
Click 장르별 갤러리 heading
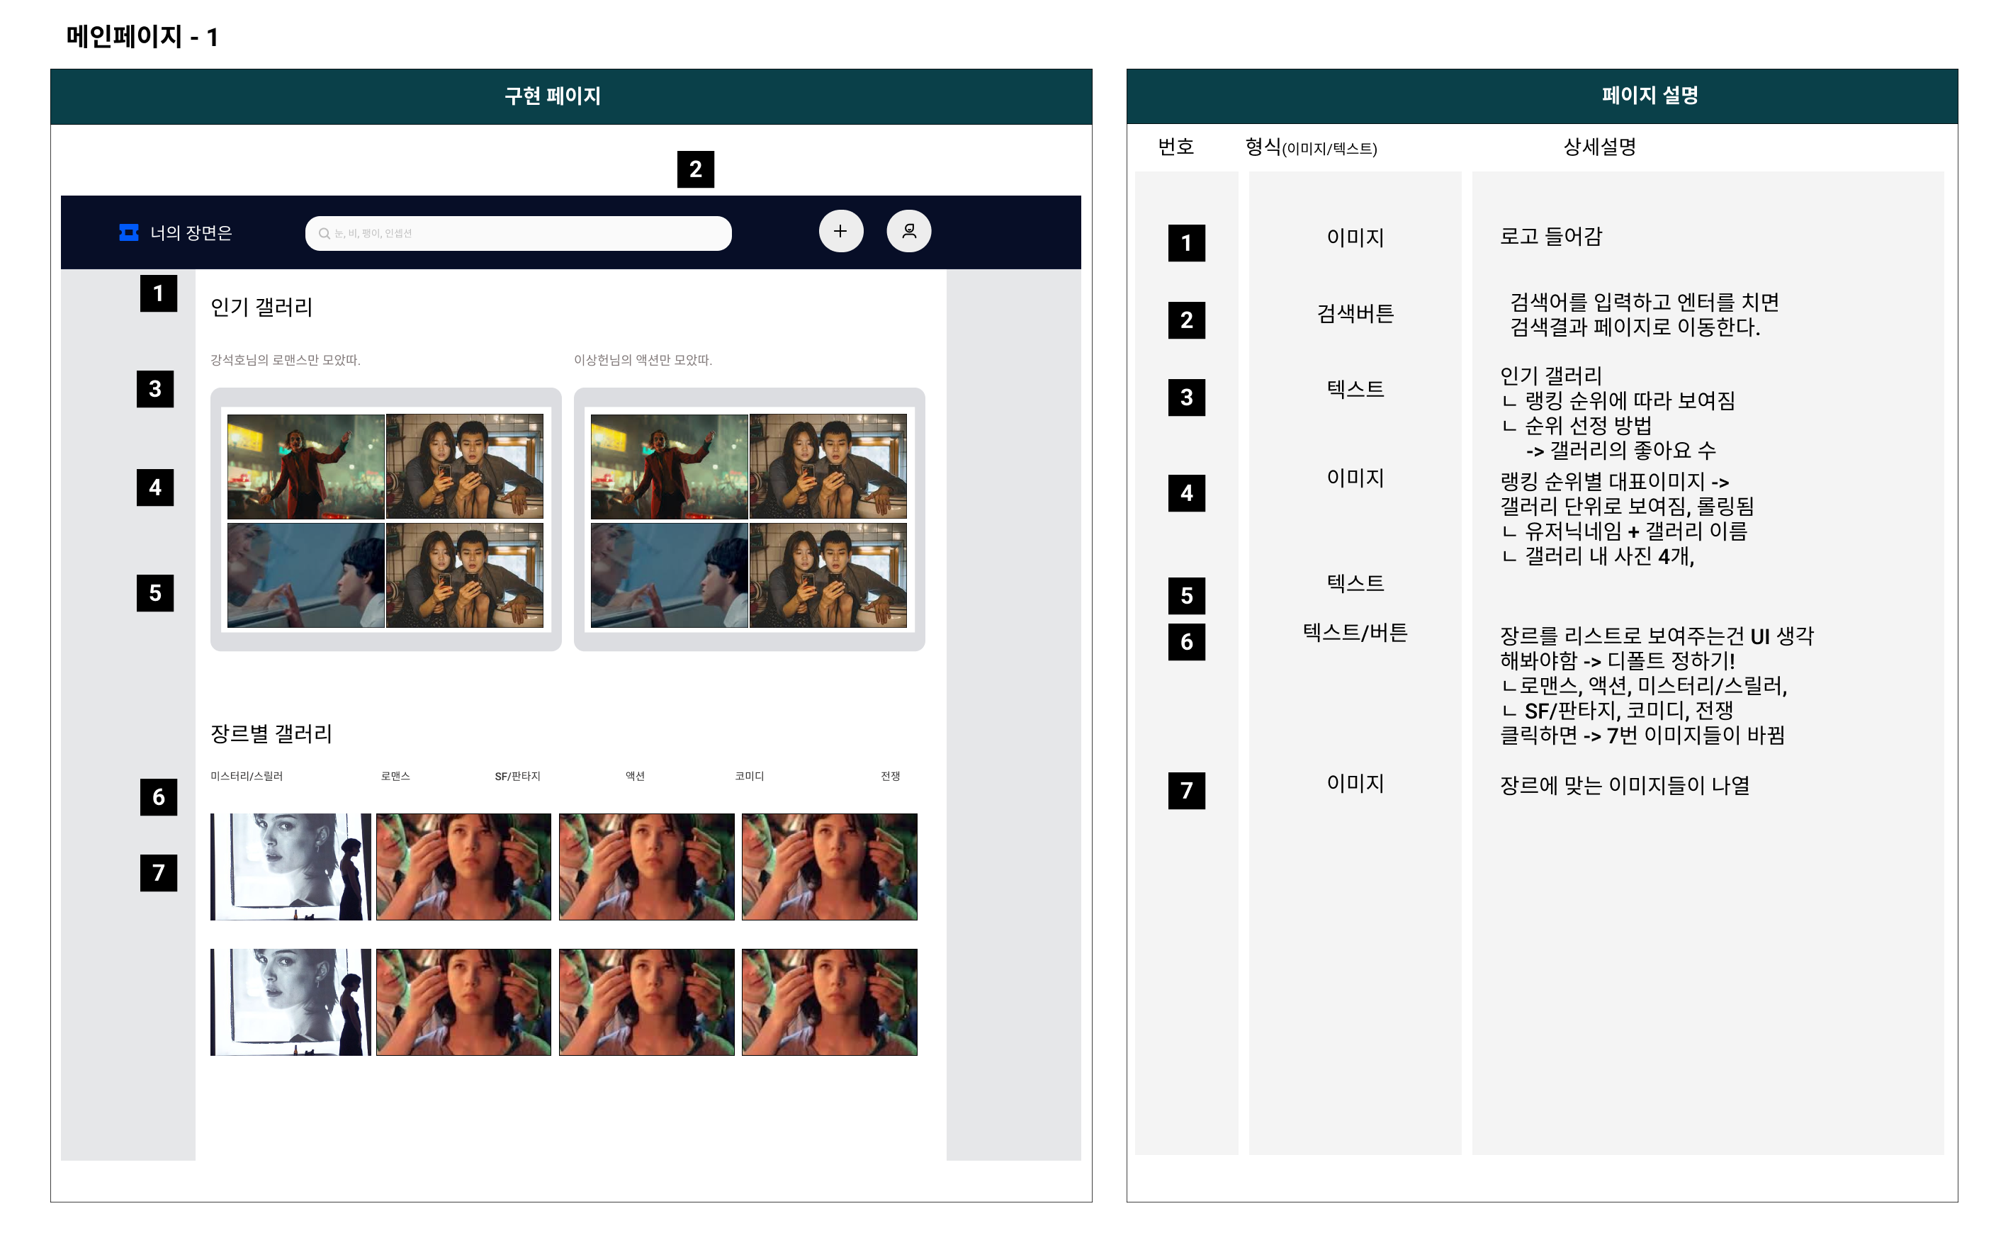(271, 733)
